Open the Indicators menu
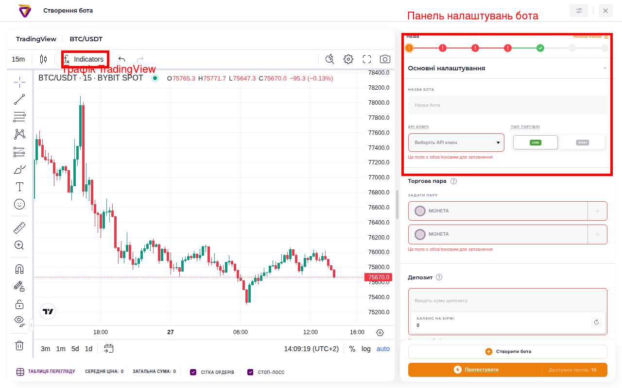This screenshot has width=622, height=388. point(85,59)
